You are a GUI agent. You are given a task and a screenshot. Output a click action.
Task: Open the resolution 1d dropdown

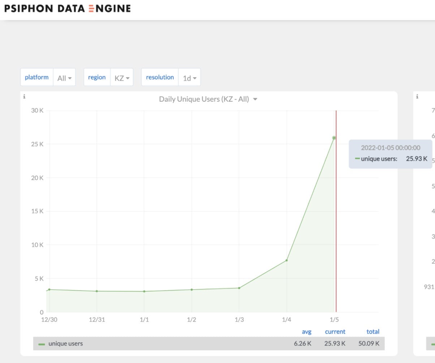189,77
